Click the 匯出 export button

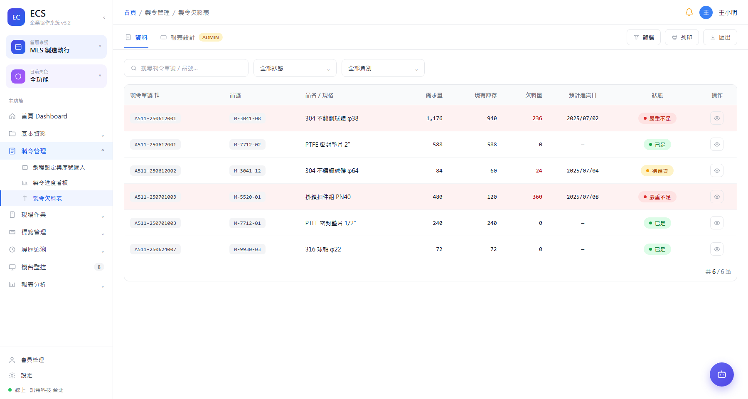click(720, 37)
